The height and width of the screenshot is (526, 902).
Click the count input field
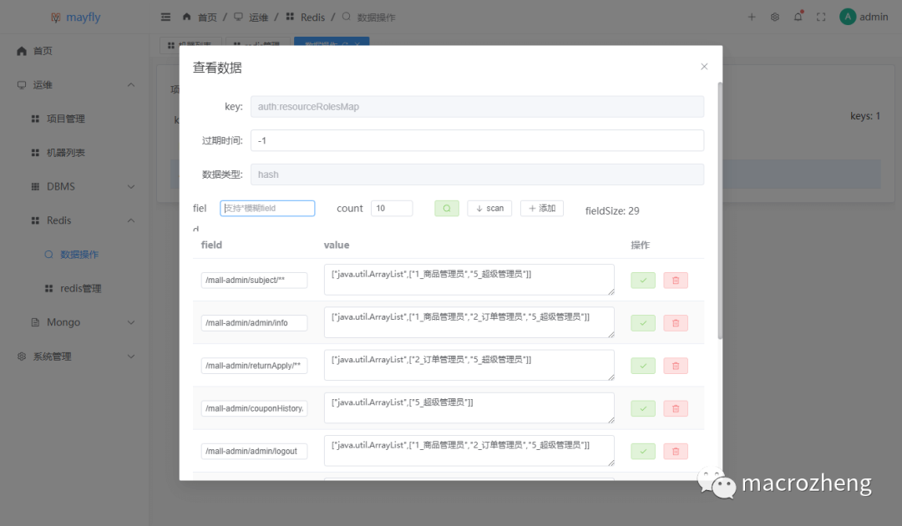pyautogui.click(x=392, y=208)
